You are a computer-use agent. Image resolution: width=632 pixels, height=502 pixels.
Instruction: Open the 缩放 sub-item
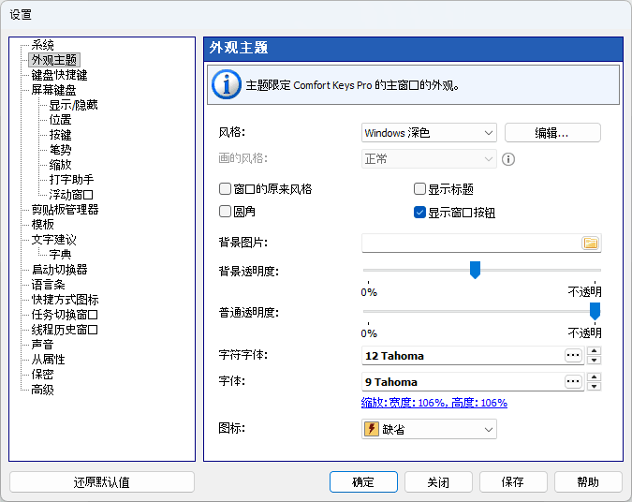(x=60, y=165)
